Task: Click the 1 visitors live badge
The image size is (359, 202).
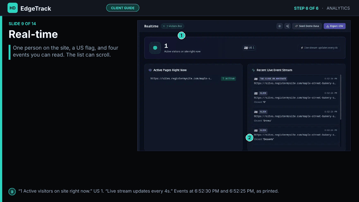Action: (173, 26)
